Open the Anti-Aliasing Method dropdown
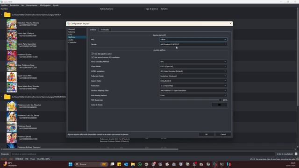This screenshot has height=168, width=299. [193, 95]
